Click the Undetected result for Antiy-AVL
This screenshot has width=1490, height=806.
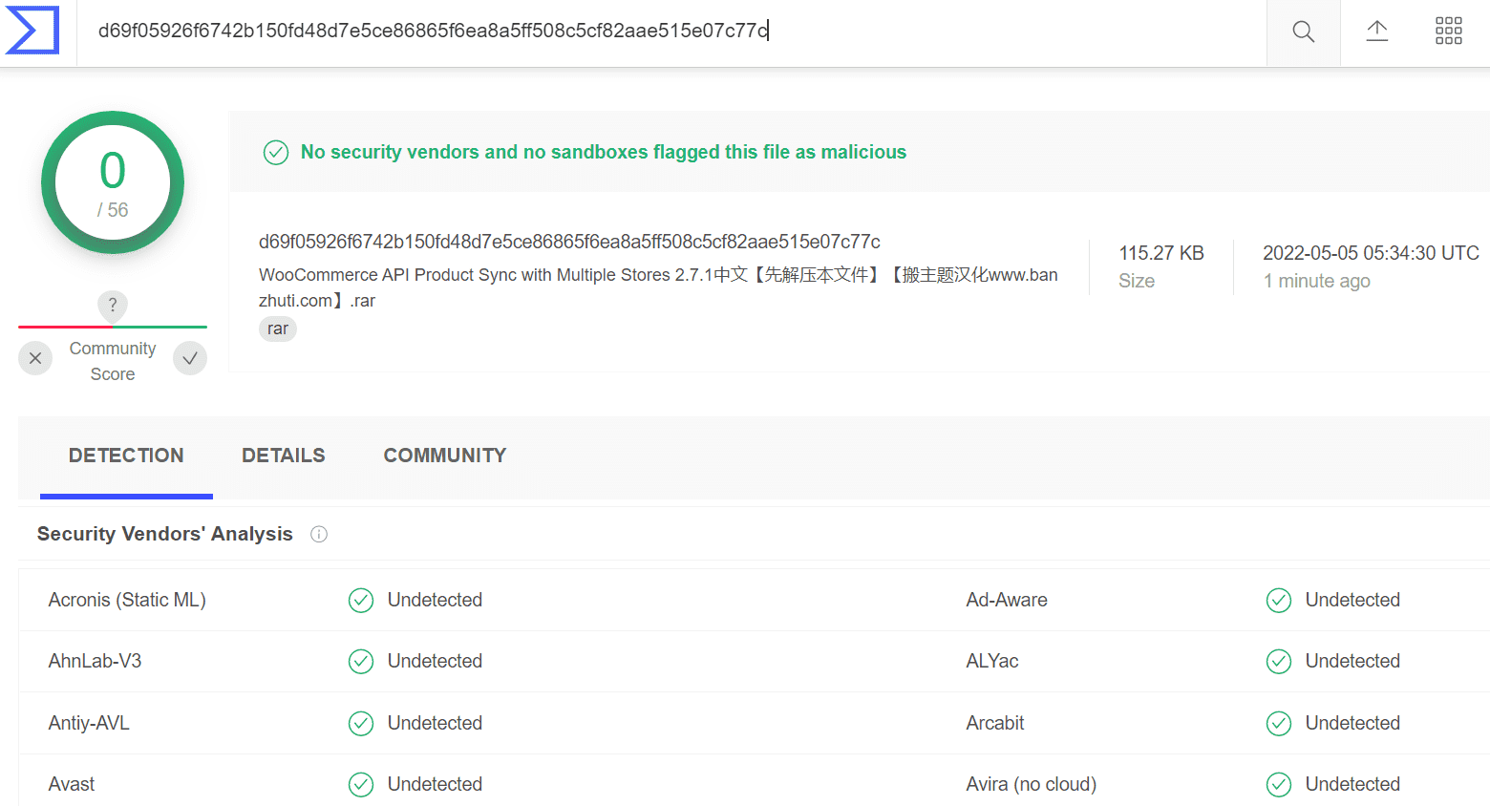point(435,723)
